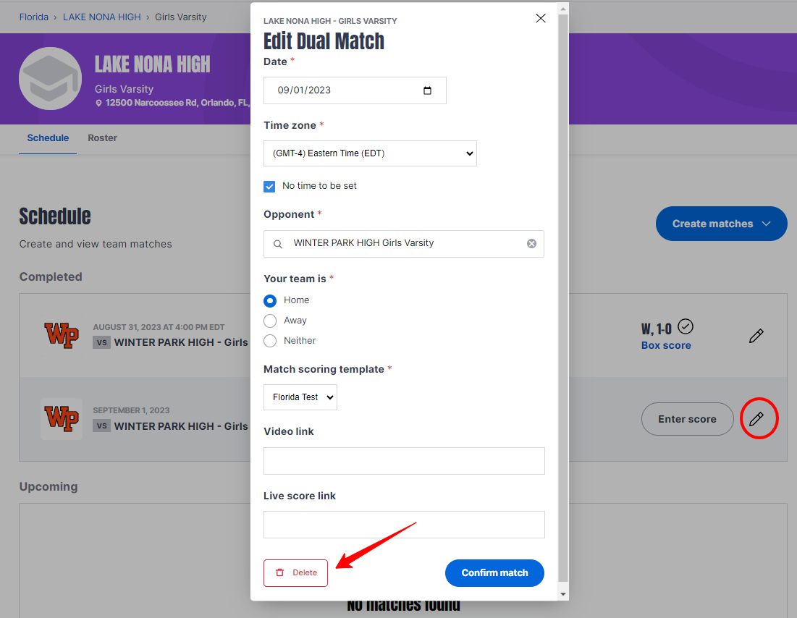Viewport: 797px width, 618px height.
Task: Click pencil icon for September 1 match
Action: [x=756, y=419]
